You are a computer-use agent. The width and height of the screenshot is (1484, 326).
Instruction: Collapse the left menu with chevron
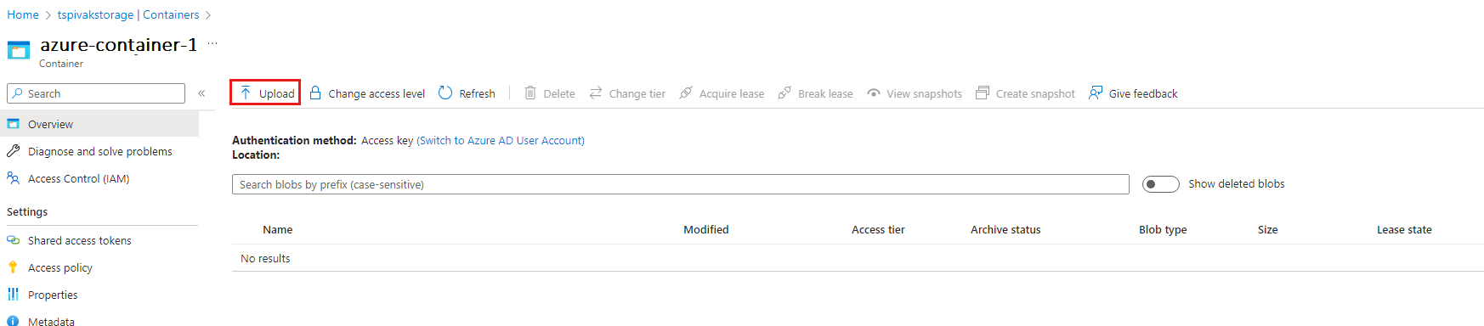click(x=201, y=93)
